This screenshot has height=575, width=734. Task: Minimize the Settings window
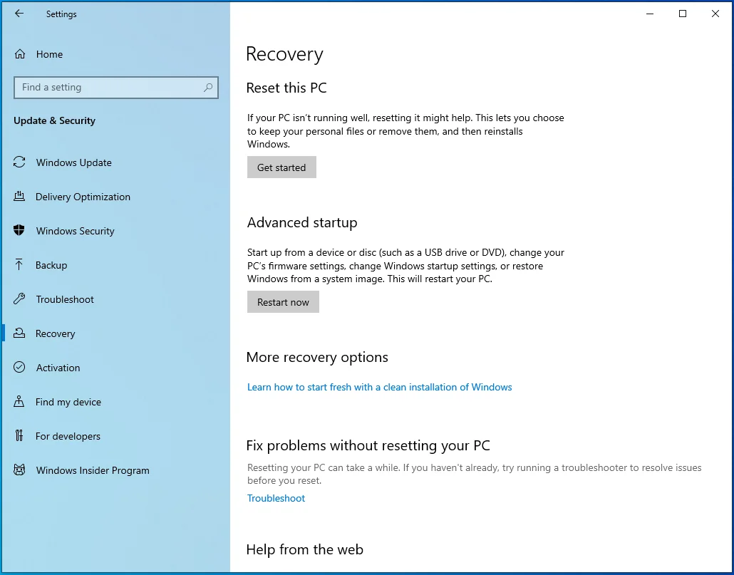650,14
